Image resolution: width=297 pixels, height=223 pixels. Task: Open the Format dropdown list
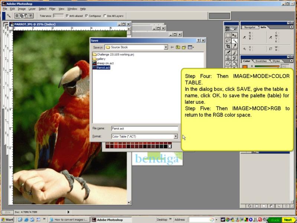176,136
